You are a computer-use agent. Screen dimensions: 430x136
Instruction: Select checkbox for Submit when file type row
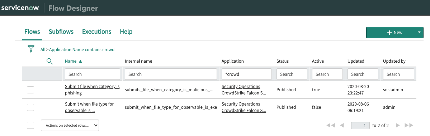point(30,107)
